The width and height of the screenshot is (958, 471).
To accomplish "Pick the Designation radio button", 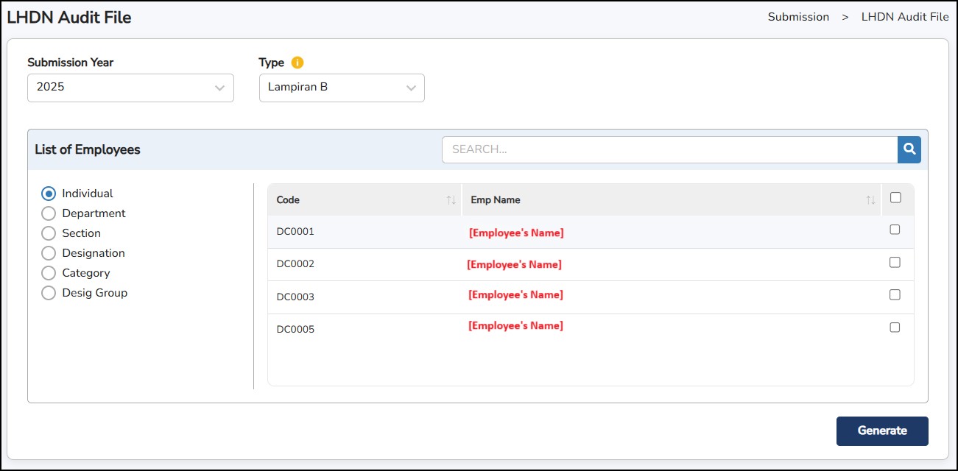I will point(49,253).
